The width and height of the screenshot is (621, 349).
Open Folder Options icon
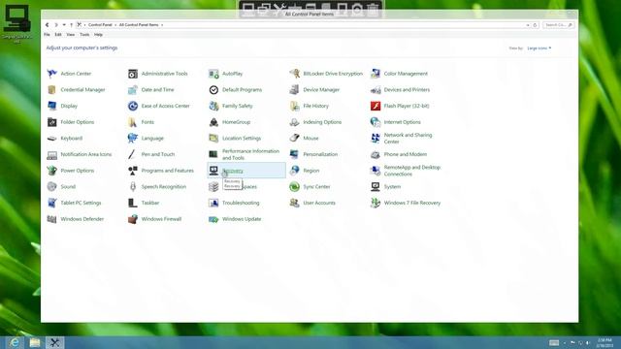point(51,122)
